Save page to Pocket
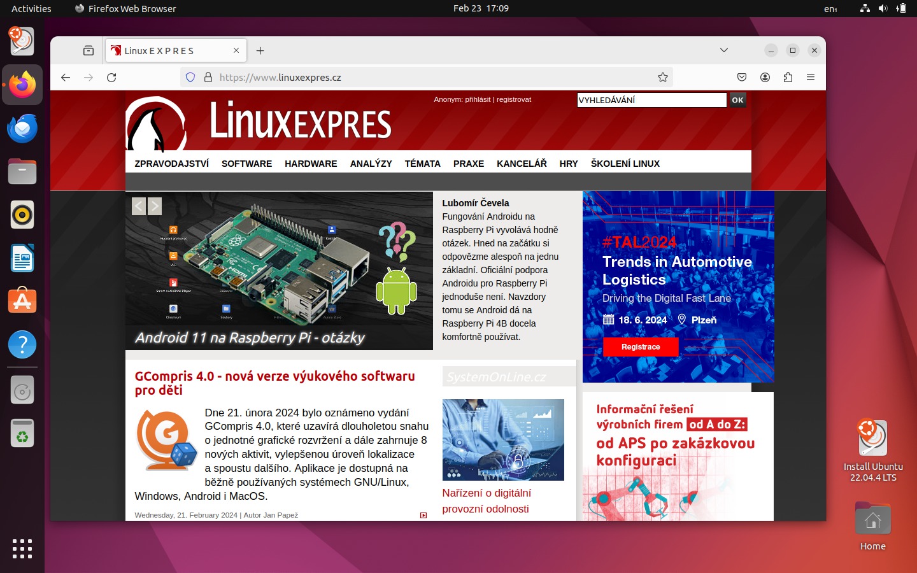Screen dimensions: 917x573 tap(742, 77)
